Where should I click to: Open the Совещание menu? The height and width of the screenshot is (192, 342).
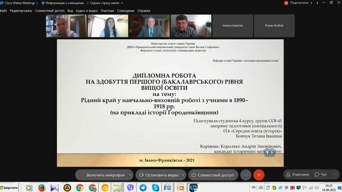[x=126, y=11]
